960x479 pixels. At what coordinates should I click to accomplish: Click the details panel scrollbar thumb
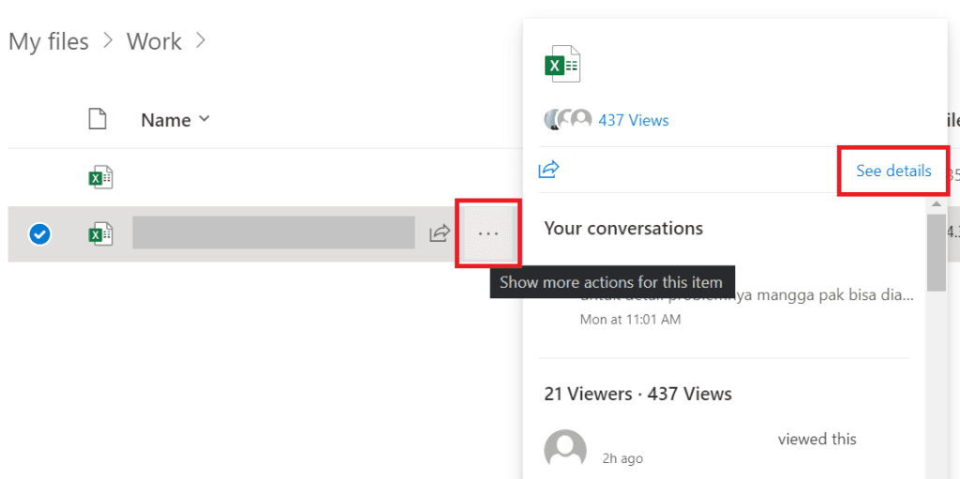[x=936, y=251]
